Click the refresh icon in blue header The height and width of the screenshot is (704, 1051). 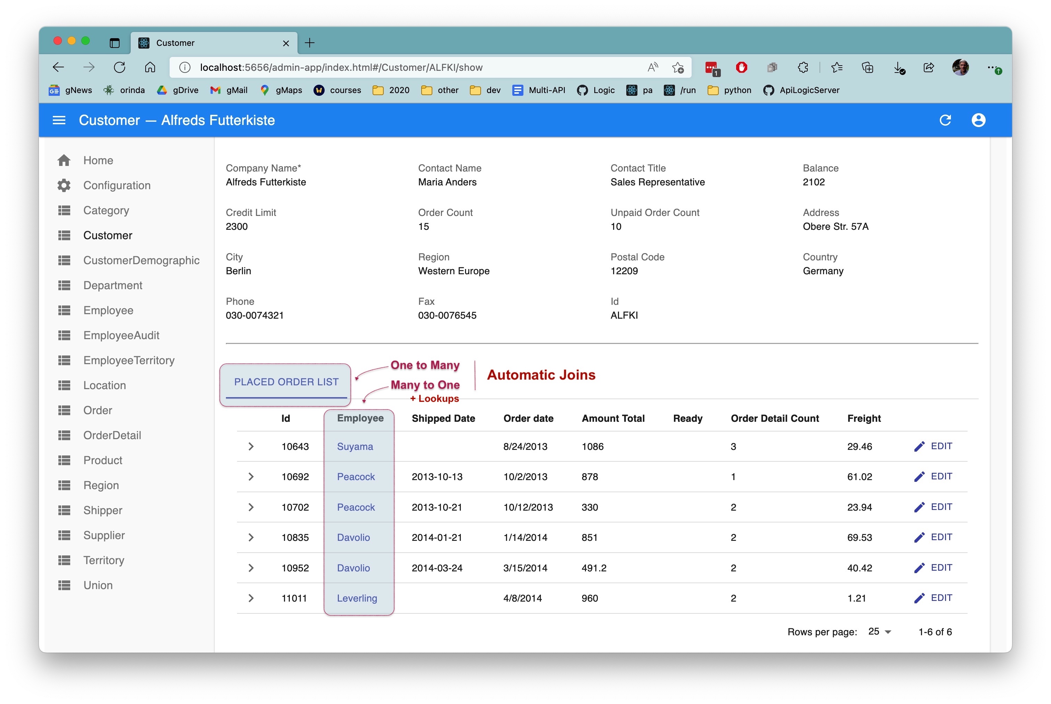point(945,120)
